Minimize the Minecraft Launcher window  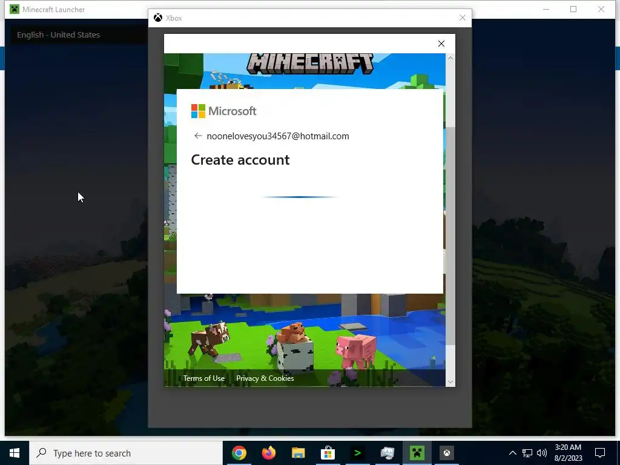[x=546, y=9]
